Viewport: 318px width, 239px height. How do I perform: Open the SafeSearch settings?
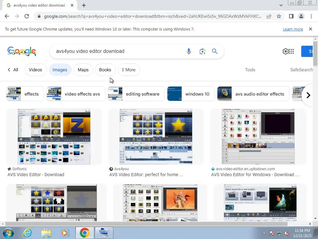tap(301, 70)
